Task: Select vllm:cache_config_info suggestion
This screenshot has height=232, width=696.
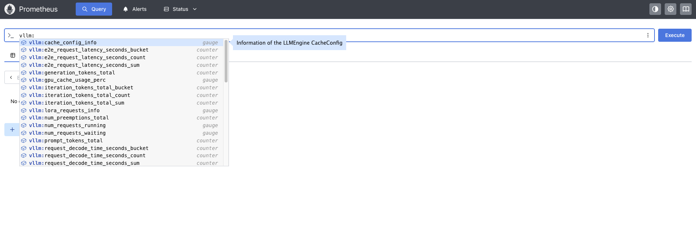Action: click(x=122, y=42)
